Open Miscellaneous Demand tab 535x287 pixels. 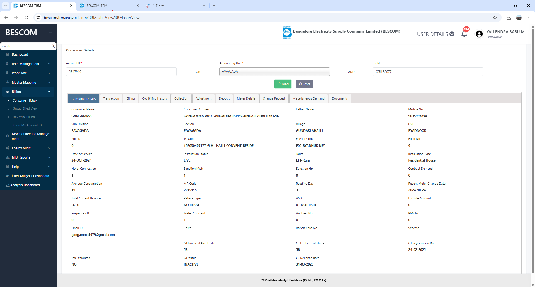(308, 98)
